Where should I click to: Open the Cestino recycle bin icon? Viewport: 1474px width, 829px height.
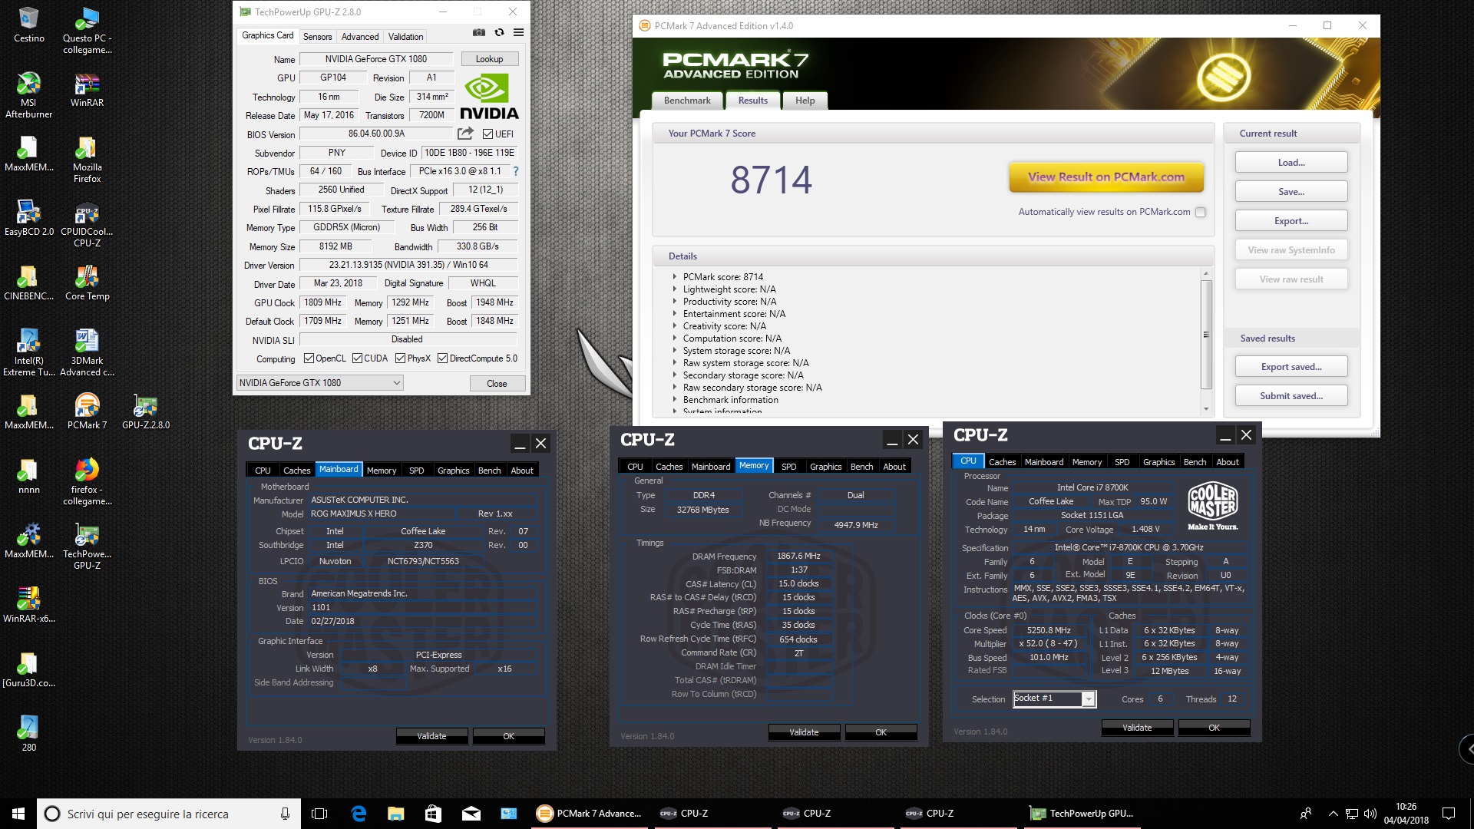click(x=29, y=25)
